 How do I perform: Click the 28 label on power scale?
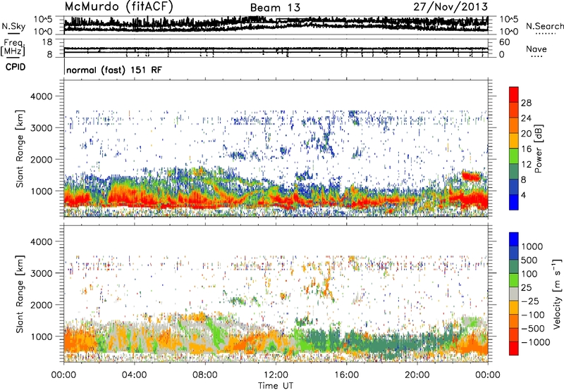click(x=526, y=103)
